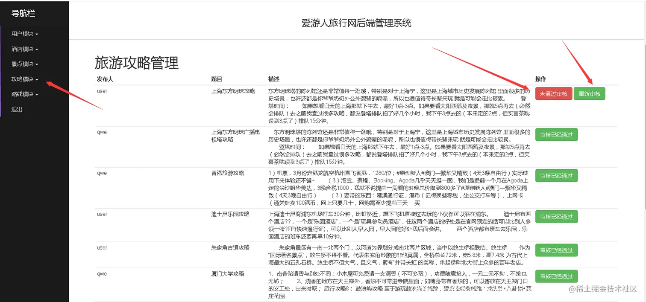Click the description of 厦门大学攻略
646x302 pixels.
click(399, 285)
